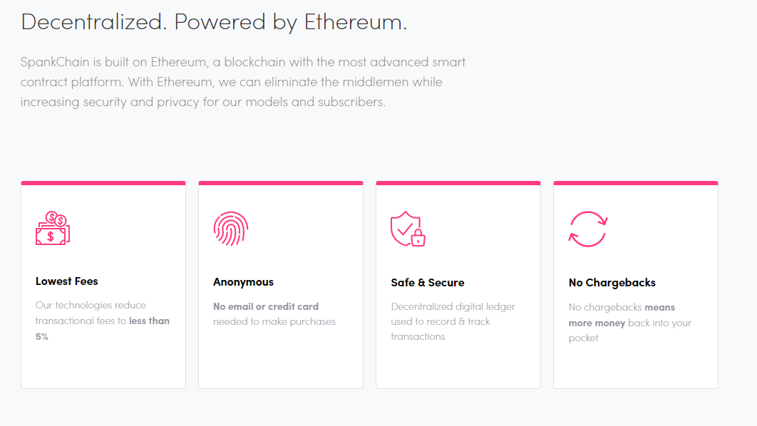Click the "less than 5%" fee description
The image size is (757, 426).
(103, 321)
